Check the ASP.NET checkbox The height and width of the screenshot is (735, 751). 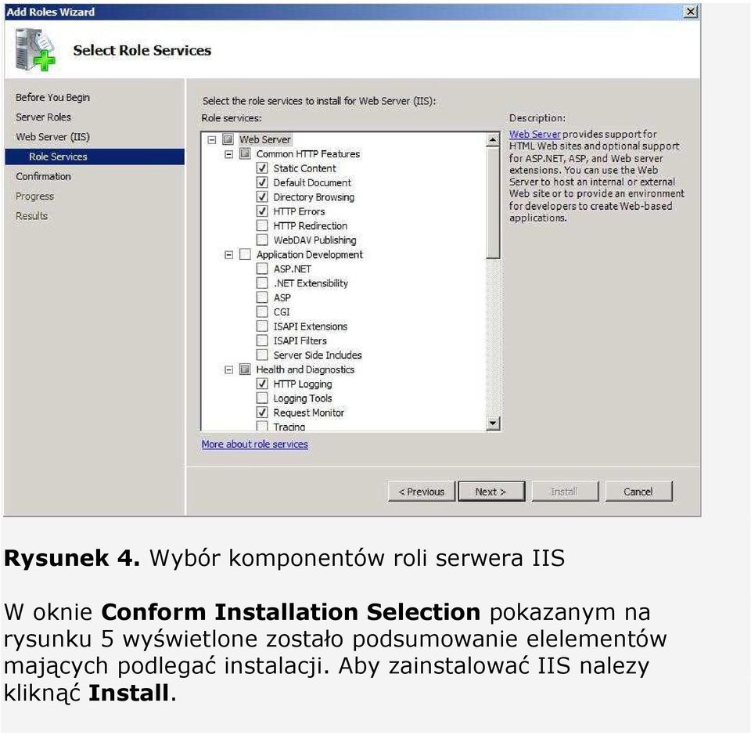point(262,268)
